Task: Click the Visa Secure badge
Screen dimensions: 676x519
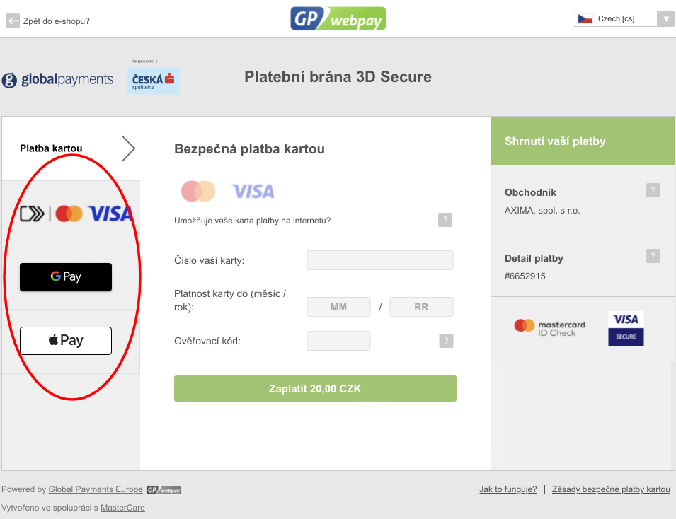Action: click(626, 328)
